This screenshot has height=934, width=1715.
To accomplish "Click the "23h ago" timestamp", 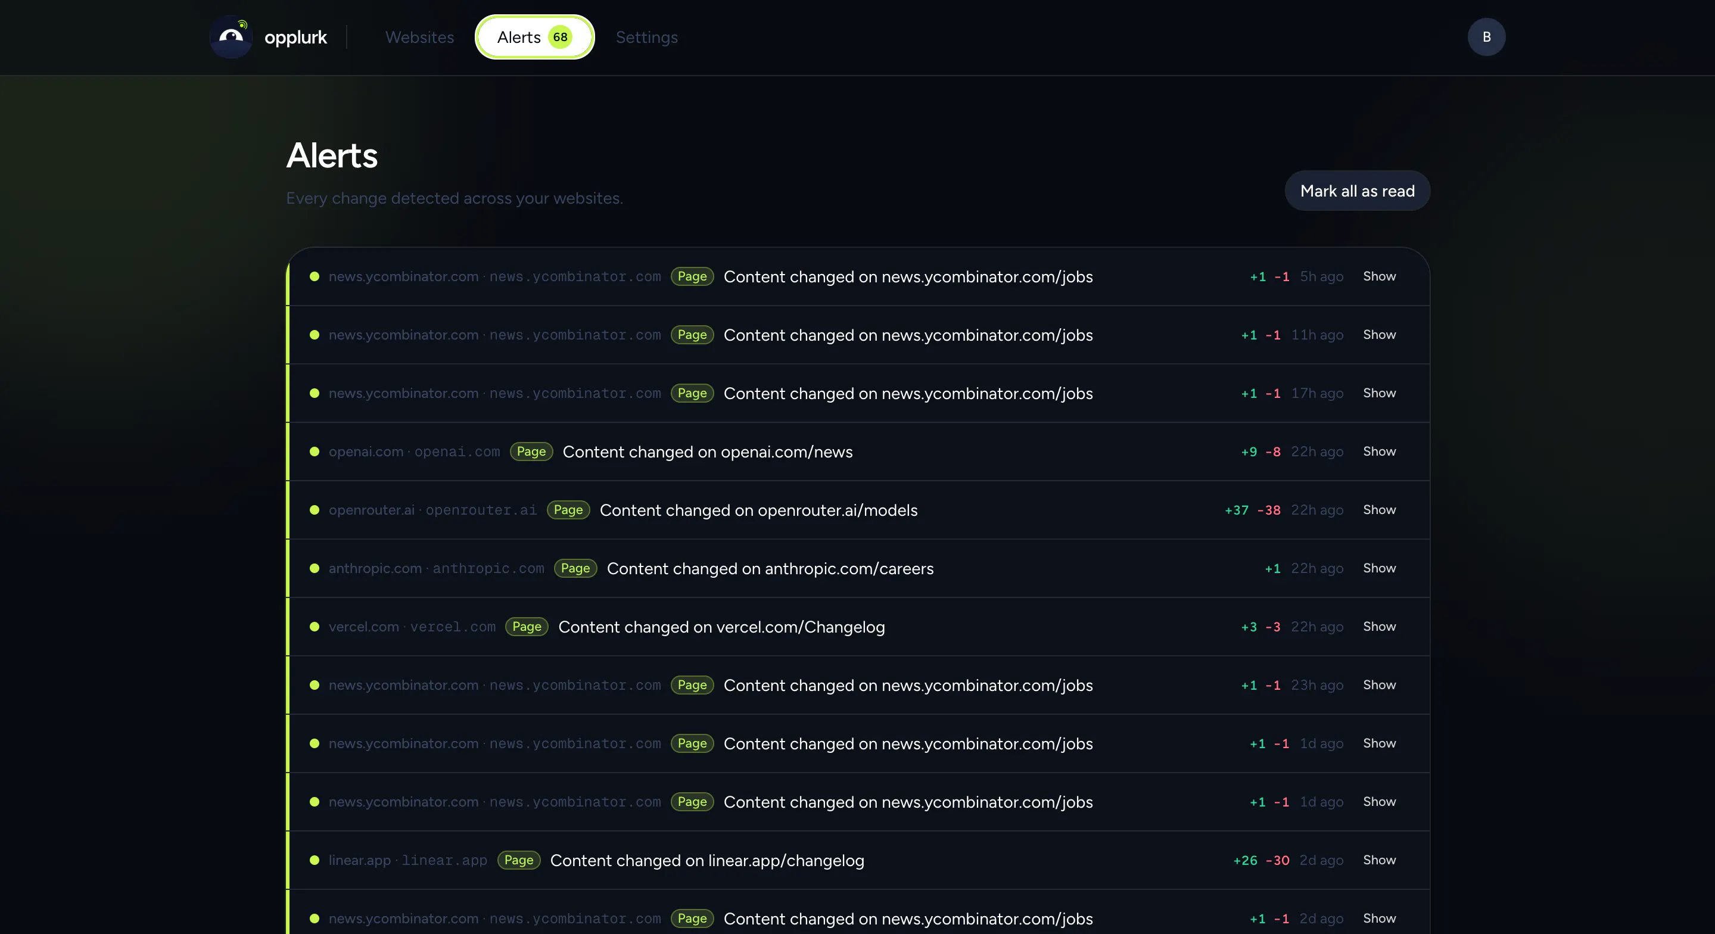I will tap(1318, 685).
